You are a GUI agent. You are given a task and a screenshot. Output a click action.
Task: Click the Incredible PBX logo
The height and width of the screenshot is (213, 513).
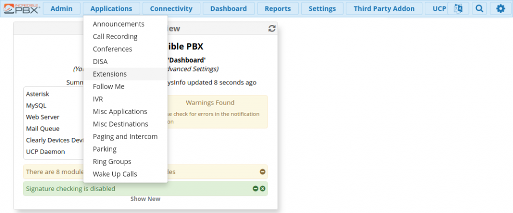(22, 8)
